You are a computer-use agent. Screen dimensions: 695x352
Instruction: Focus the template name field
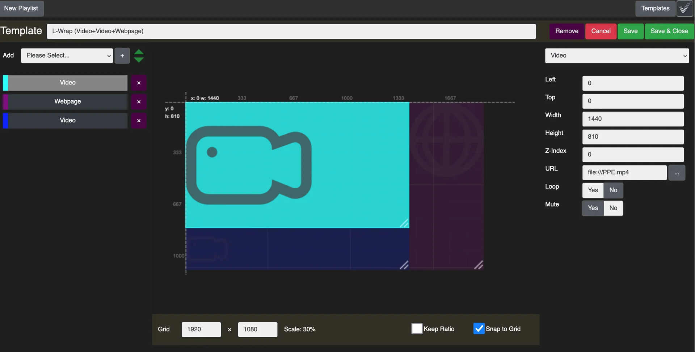(x=291, y=32)
